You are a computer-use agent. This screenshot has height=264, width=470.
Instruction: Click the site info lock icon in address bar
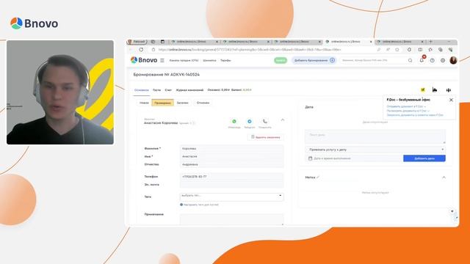click(153, 50)
